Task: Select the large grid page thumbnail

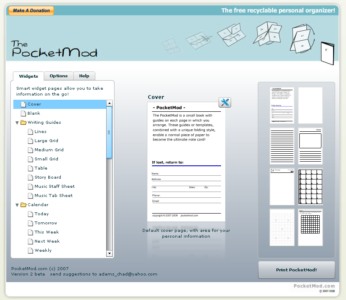Action: pos(310,187)
